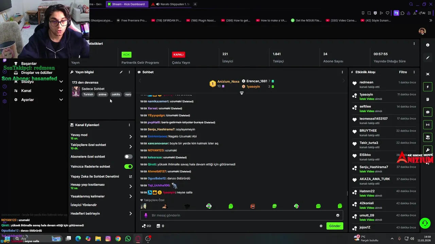Image resolution: width=435 pixels, height=244 pixels.
Task: Open the user profile avatar top right
Action: [x=422, y=32]
